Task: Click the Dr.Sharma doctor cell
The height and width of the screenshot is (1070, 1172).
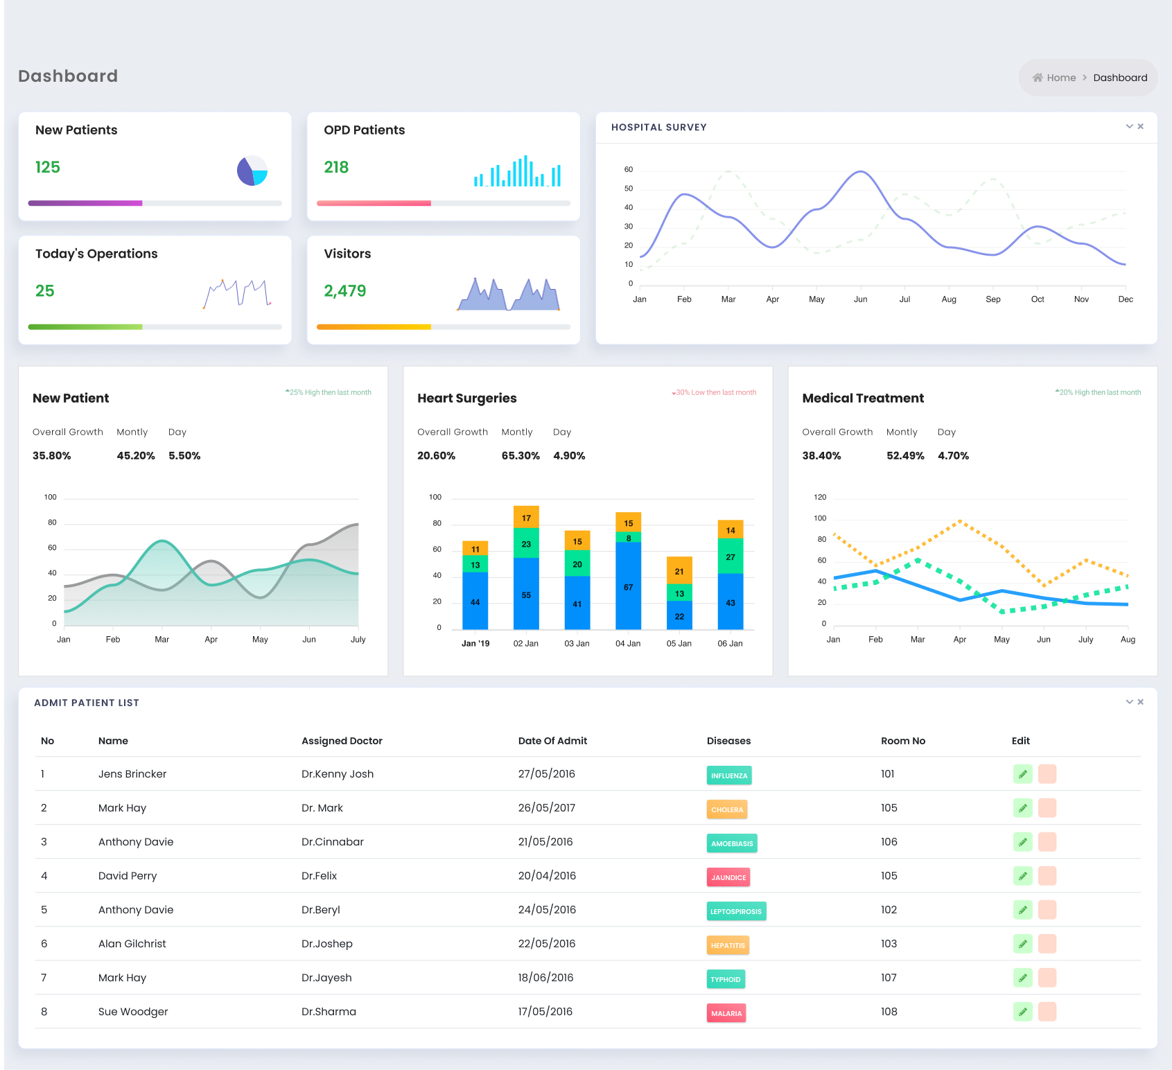Action: click(329, 1012)
